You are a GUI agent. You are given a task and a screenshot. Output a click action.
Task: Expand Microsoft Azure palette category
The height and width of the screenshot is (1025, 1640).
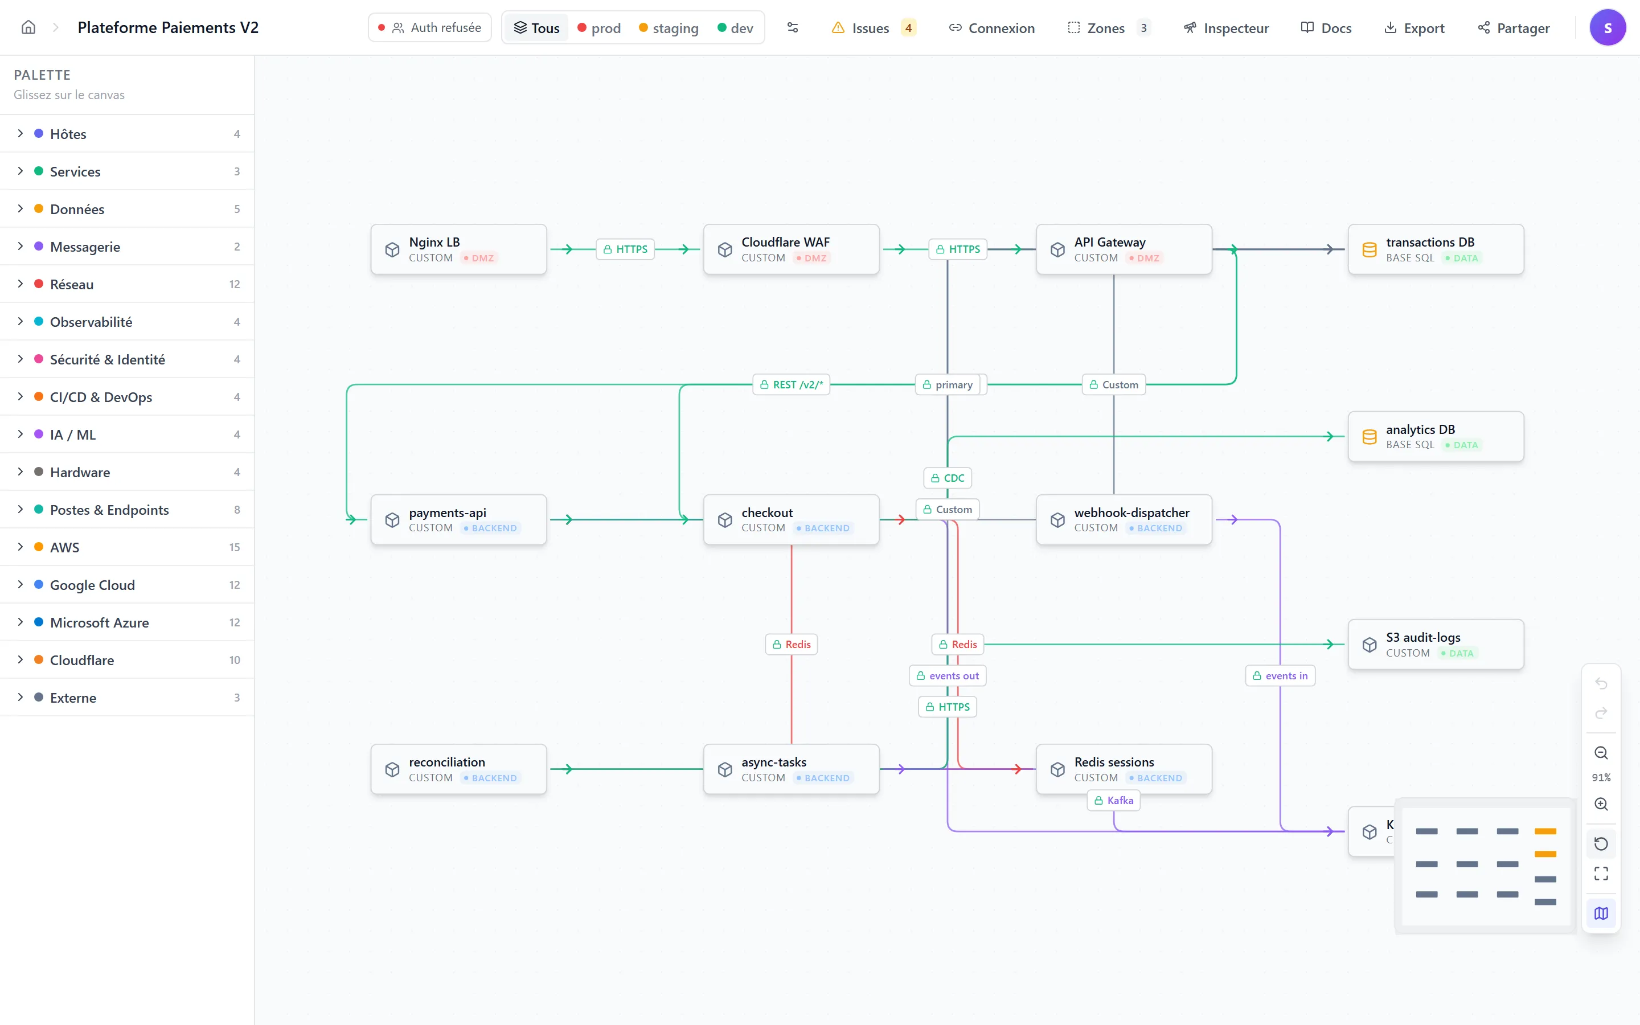click(x=128, y=622)
